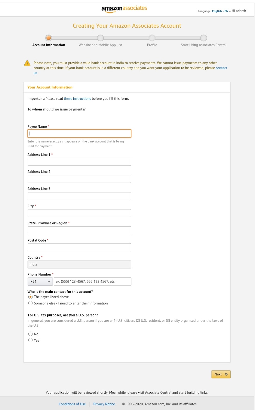Open the 'contact us' link in the banner
This screenshot has width=255, height=410.
pyautogui.click(x=221, y=68)
